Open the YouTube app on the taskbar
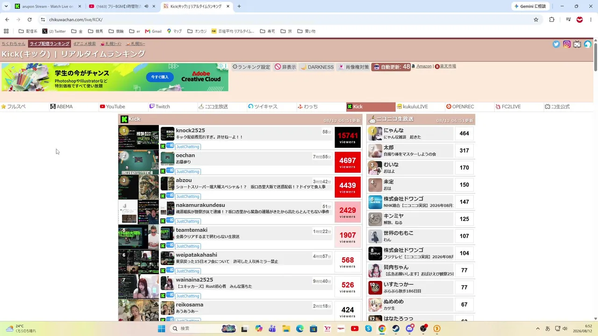 (355, 329)
